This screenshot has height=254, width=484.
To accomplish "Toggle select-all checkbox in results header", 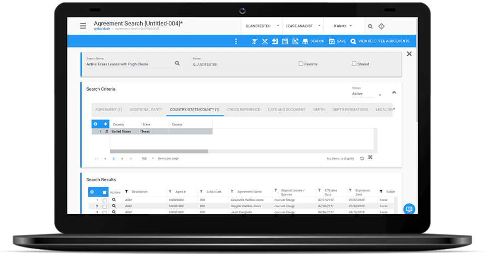I will (104, 193).
